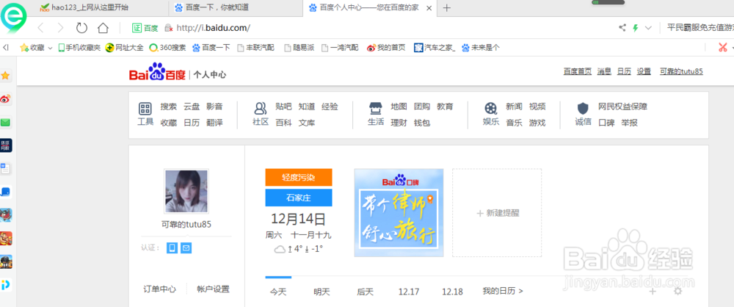This screenshot has height=307, width=734.
Task: Click email verification icon
Action: tap(186, 248)
